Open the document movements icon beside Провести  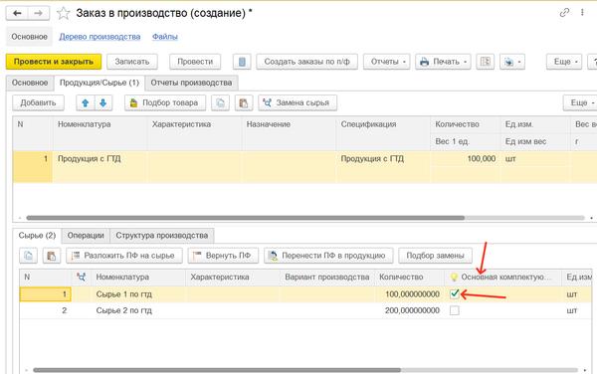[x=242, y=62]
